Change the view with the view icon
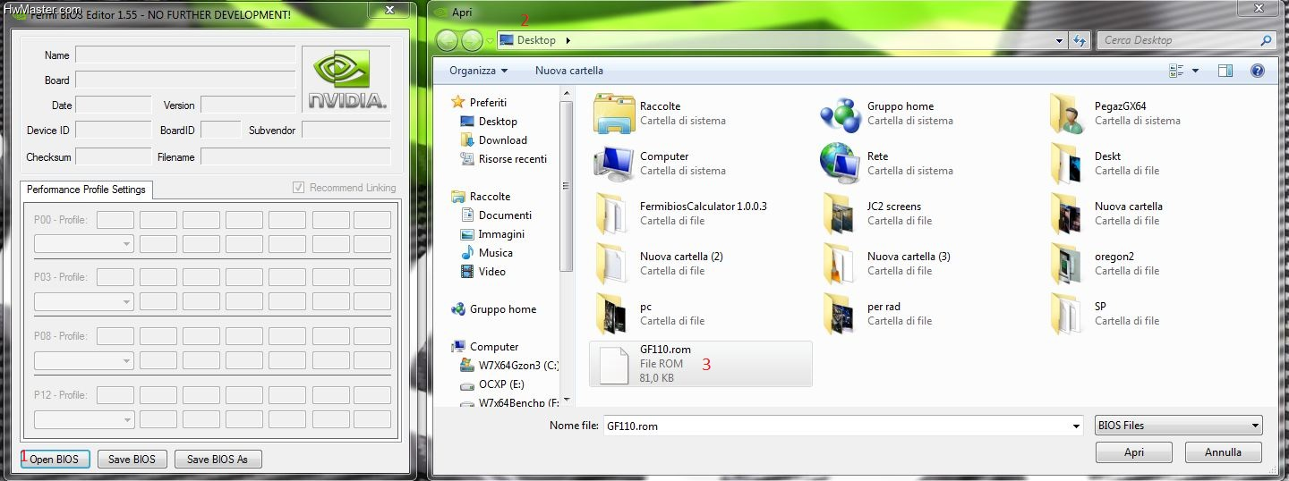This screenshot has width=1289, height=481. tap(1176, 71)
